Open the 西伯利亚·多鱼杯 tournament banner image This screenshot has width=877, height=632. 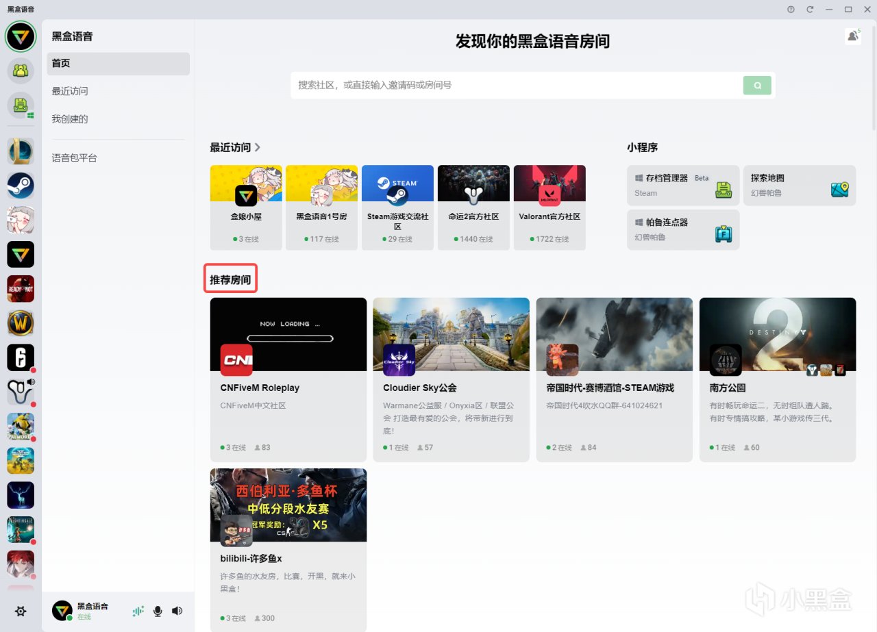coord(288,505)
